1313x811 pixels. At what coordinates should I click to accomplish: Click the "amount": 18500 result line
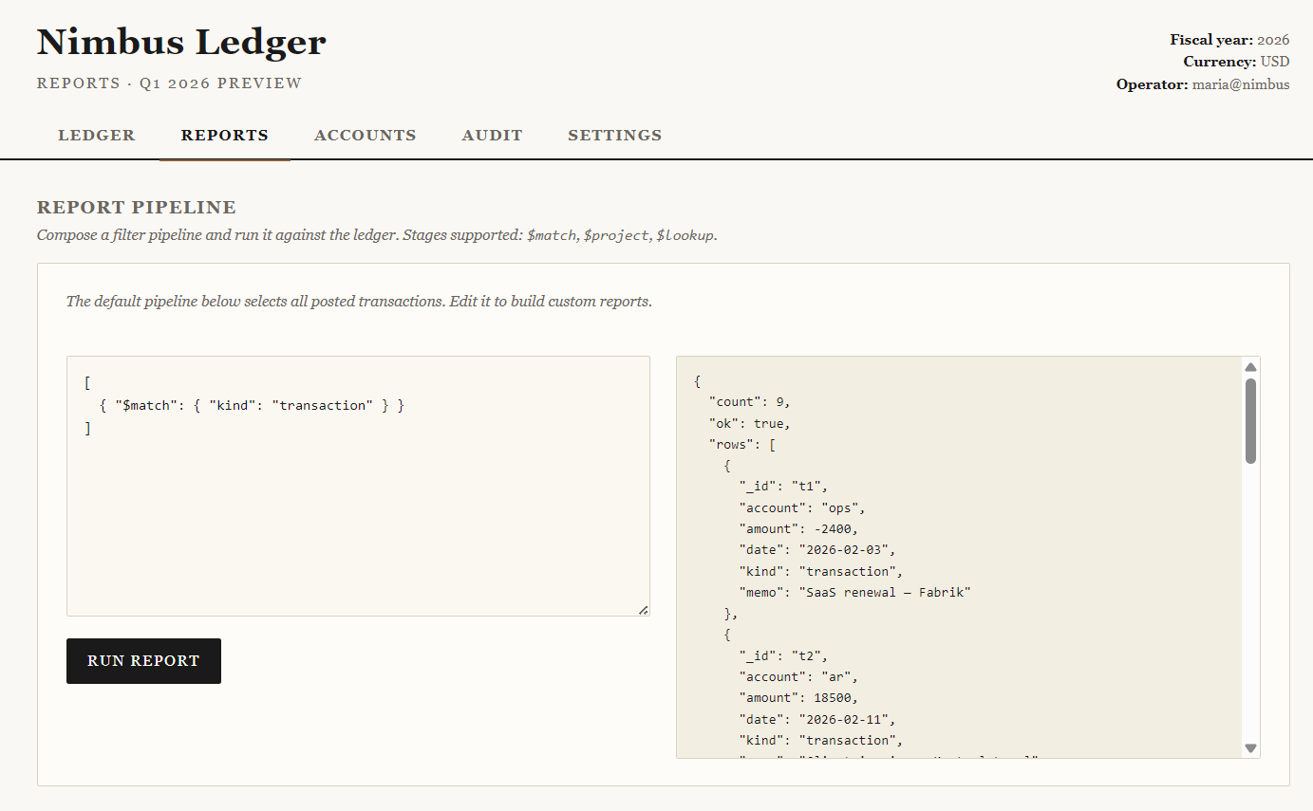click(x=799, y=697)
